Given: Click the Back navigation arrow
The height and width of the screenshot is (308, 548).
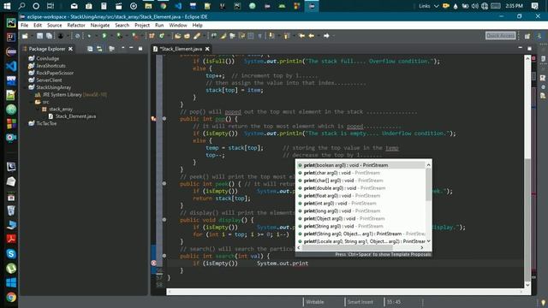Looking at the screenshot, I should coord(311,36).
